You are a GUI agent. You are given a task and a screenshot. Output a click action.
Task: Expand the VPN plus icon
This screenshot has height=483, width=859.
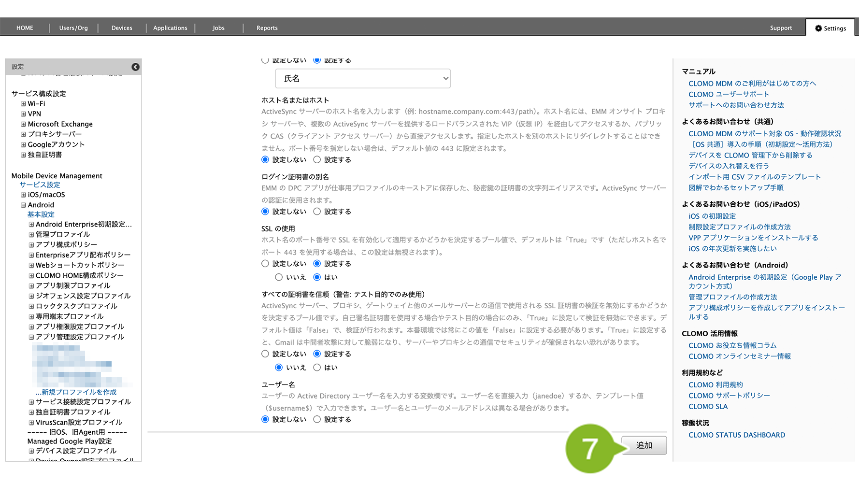coord(23,114)
